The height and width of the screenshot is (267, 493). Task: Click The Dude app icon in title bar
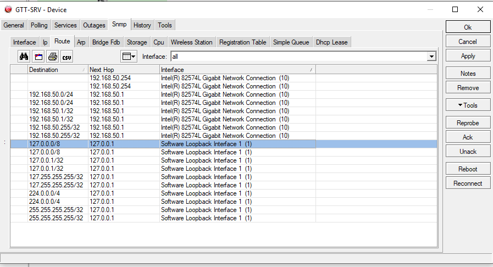click(x=8, y=9)
